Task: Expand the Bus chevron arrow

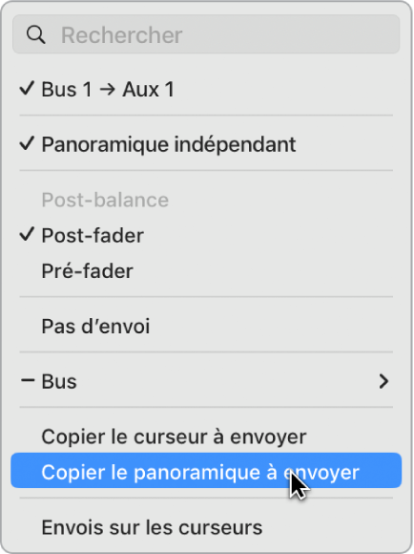Action: (x=383, y=381)
